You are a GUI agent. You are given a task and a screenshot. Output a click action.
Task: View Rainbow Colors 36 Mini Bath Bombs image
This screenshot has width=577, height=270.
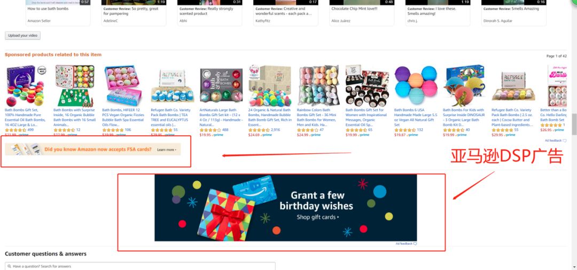click(318, 86)
